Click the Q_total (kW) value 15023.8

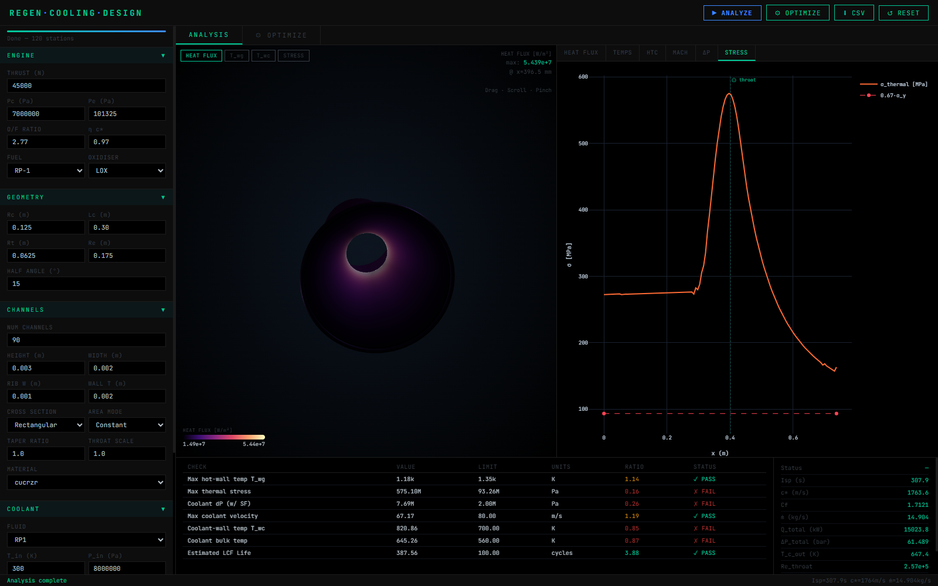coord(916,530)
